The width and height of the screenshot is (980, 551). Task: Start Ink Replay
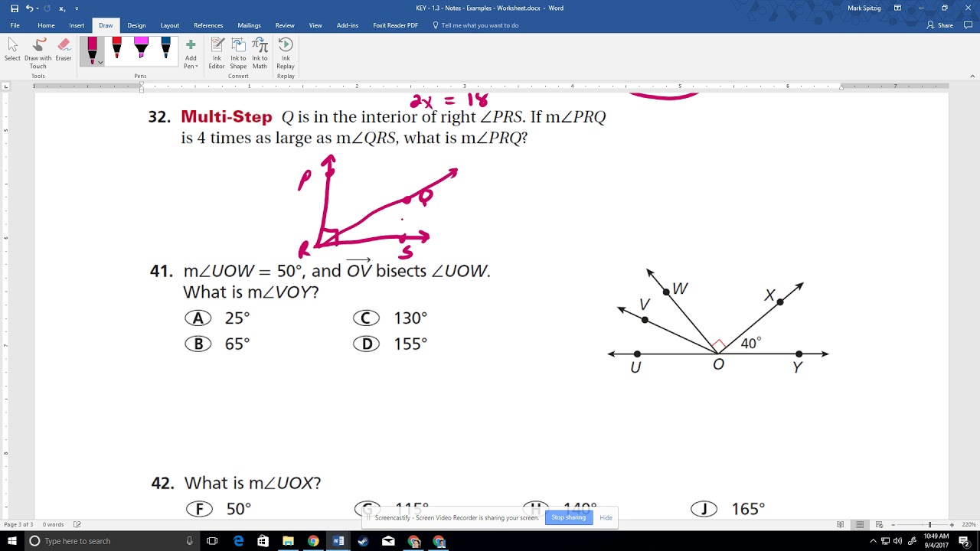(x=286, y=53)
